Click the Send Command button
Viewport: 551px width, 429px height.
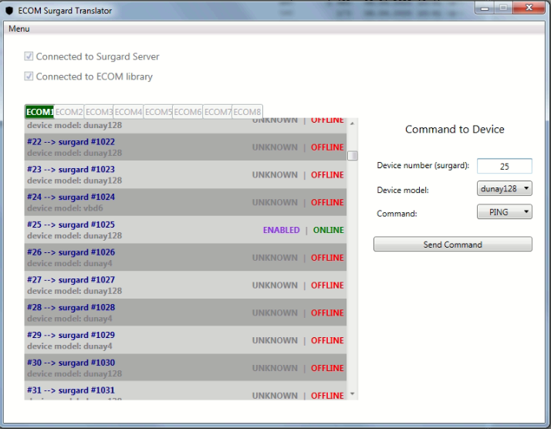pyautogui.click(x=452, y=244)
